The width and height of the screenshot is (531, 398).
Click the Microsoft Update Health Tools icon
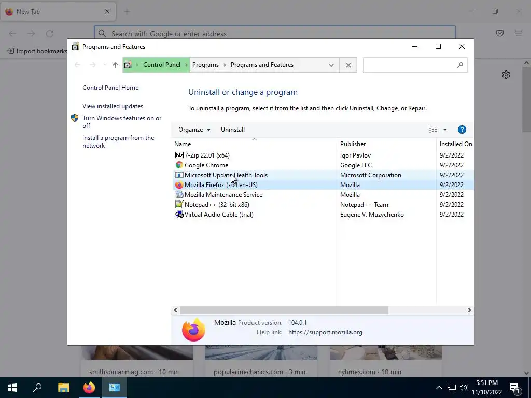tap(179, 175)
